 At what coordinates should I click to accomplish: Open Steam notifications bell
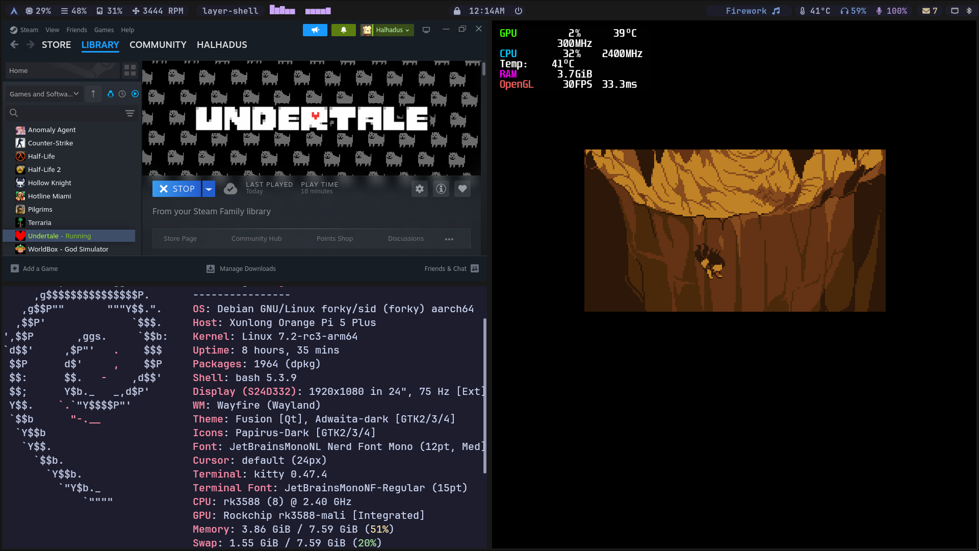click(344, 30)
